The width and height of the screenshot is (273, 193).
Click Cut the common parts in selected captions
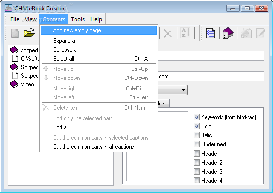tap(99, 138)
